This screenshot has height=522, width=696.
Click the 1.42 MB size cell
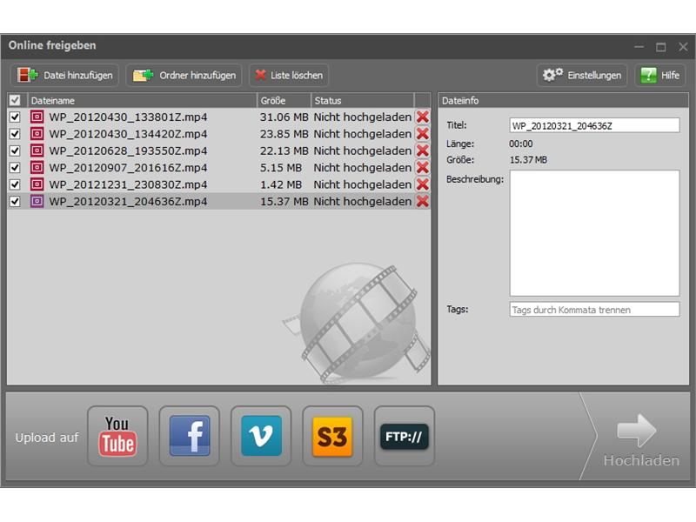point(280,184)
